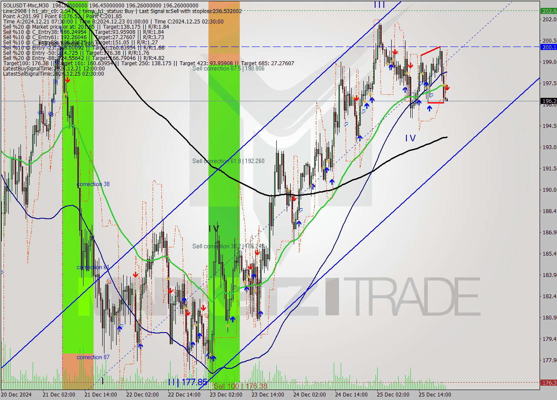Select 'Sell correction 87.5 | 198.806' label
This screenshot has width=557, height=400.
click(228, 68)
